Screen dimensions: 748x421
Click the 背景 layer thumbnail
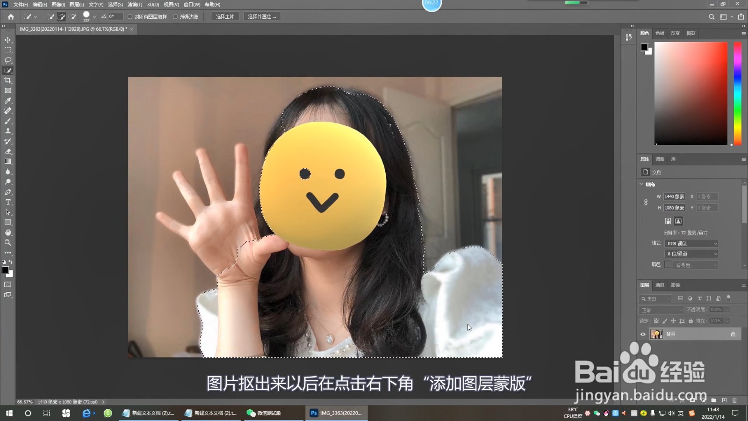pos(657,334)
